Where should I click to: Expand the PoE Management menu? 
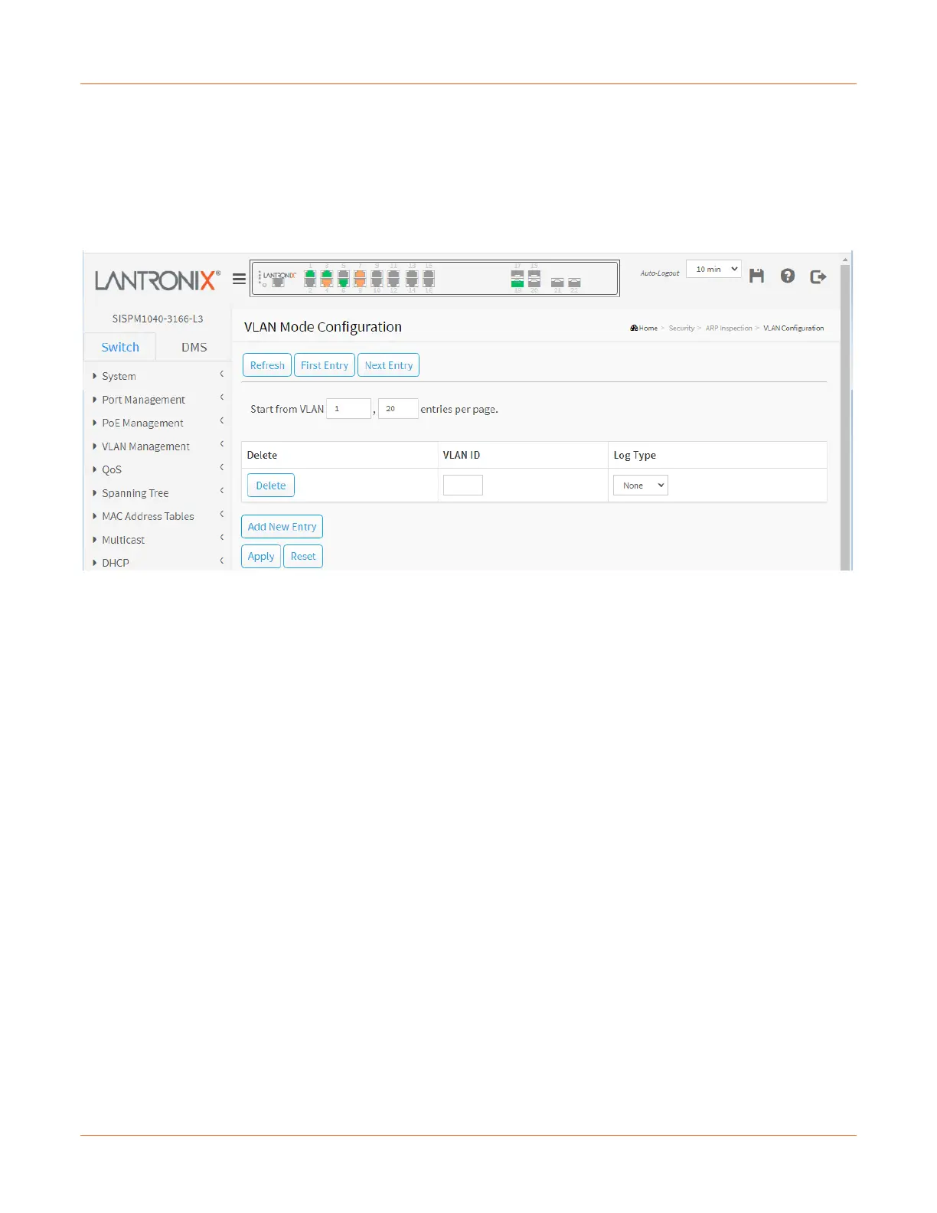(x=158, y=423)
